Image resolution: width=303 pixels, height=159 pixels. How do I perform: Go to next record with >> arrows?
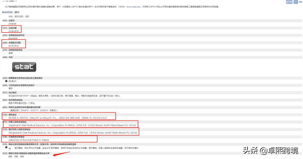(16, 1)
